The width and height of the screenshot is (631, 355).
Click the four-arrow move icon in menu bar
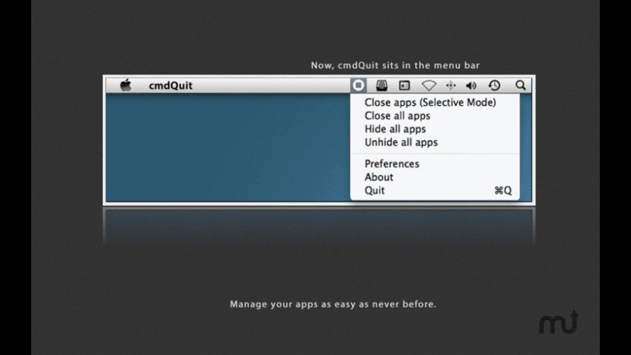point(450,85)
